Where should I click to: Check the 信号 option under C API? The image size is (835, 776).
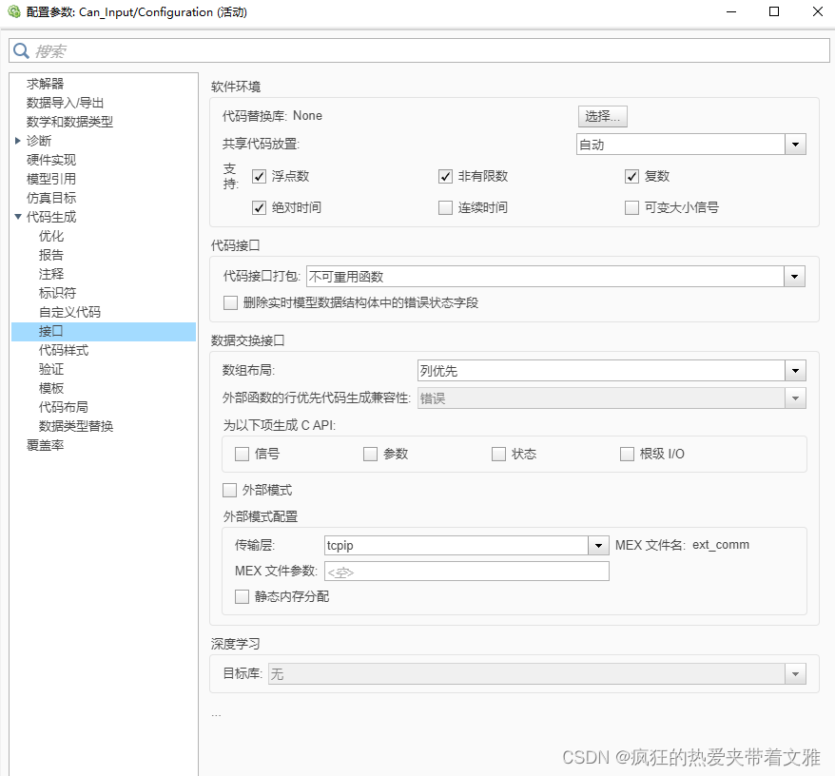[x=242, y=454]
